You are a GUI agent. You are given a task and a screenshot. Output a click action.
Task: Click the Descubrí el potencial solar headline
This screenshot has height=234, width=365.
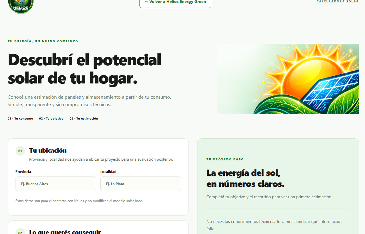coord(85,69)
